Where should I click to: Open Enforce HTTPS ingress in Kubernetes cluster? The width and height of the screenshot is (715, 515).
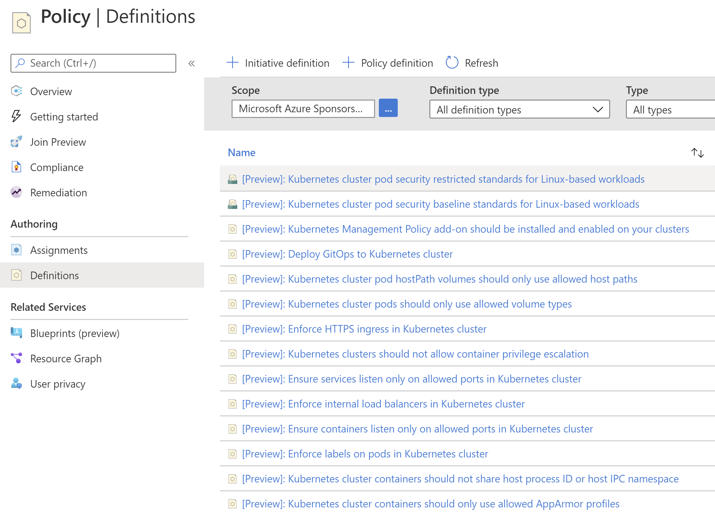(364, 329)
